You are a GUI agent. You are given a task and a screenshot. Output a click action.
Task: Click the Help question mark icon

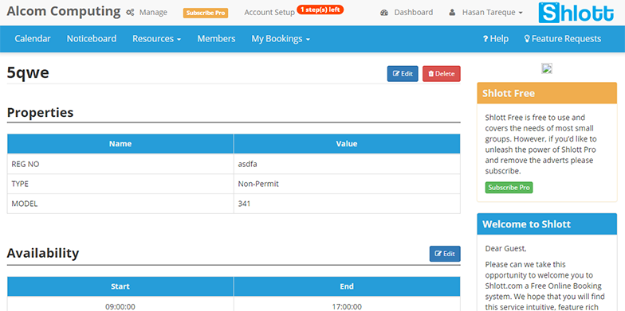pyautogui.click(x=485, y=39)
